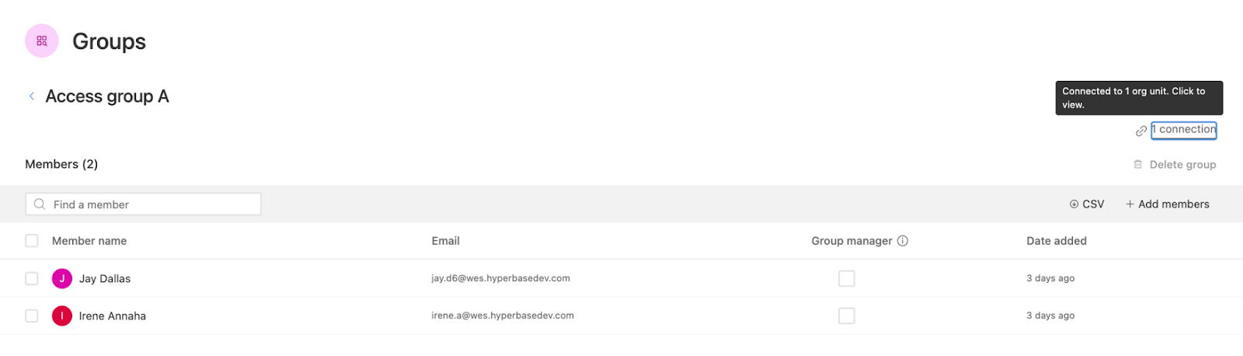Toggle the select-all members checkbox in the header

pos(32,241)
